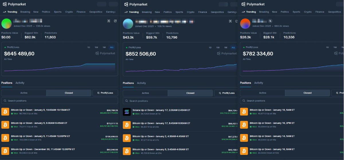Viewport: 344px width, 160px height.
Task: Click Bitcoin icon of December 30 position
Action: 5,151
